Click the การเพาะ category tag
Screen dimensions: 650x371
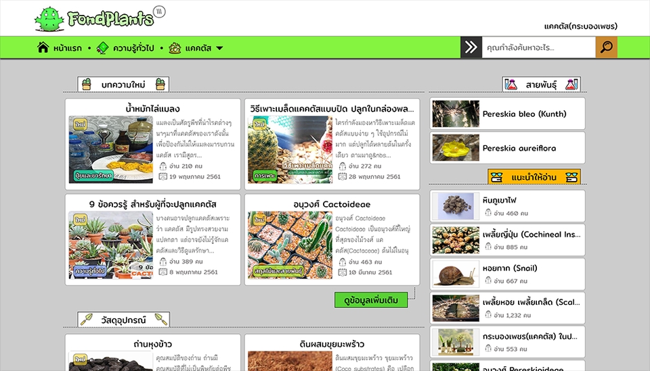(x=265, y=176)
